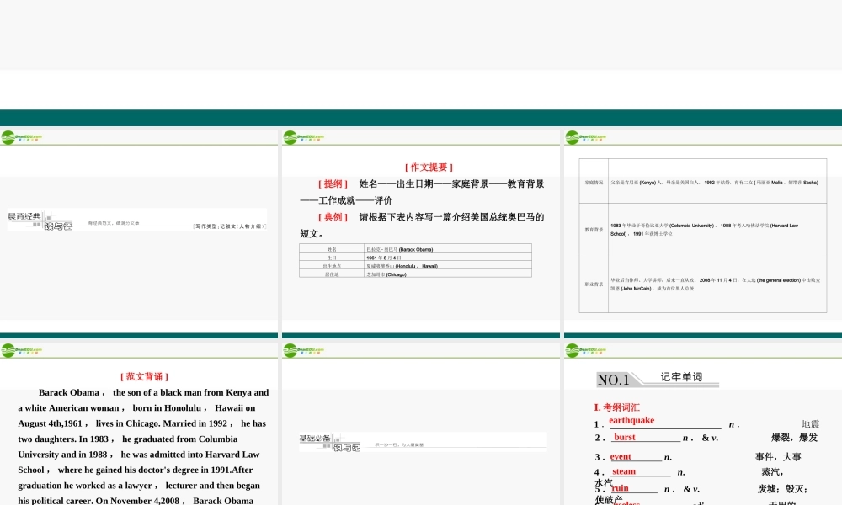Click the 废墟；毁灭 definition
The width and height of the screenshot is (842, 505).
click(x=782, y=489)
